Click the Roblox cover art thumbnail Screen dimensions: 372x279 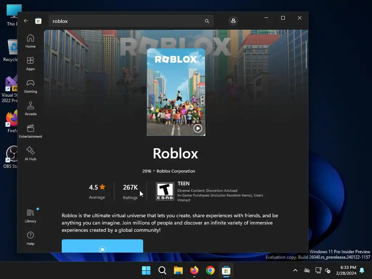coord(176,92)
